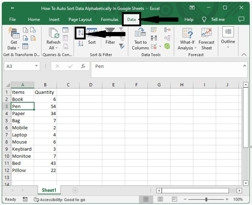Open the Text to Columns tool
252x205 pixels.
(140, 40)
